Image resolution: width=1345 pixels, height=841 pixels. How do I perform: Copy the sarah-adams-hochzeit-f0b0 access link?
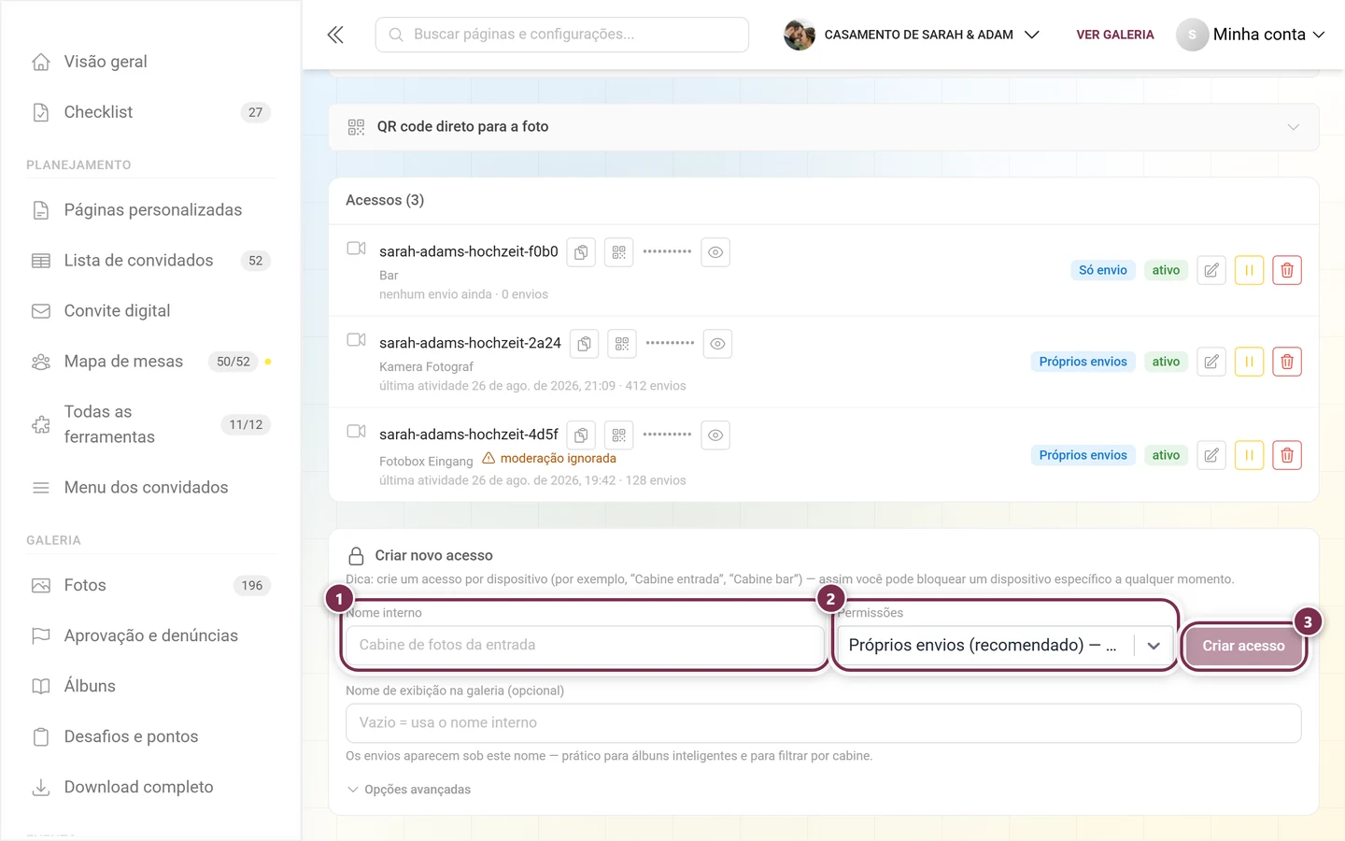581,252
